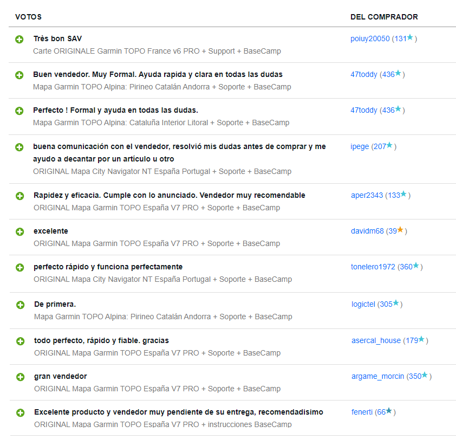This screenshot has height=439, width=456.
Task: Click the 'VOTOS' column header
Action: point(29,17)
